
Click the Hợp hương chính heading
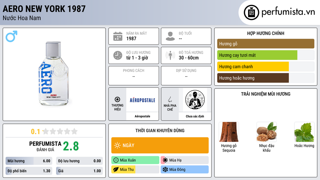click(x=266, y=33)
